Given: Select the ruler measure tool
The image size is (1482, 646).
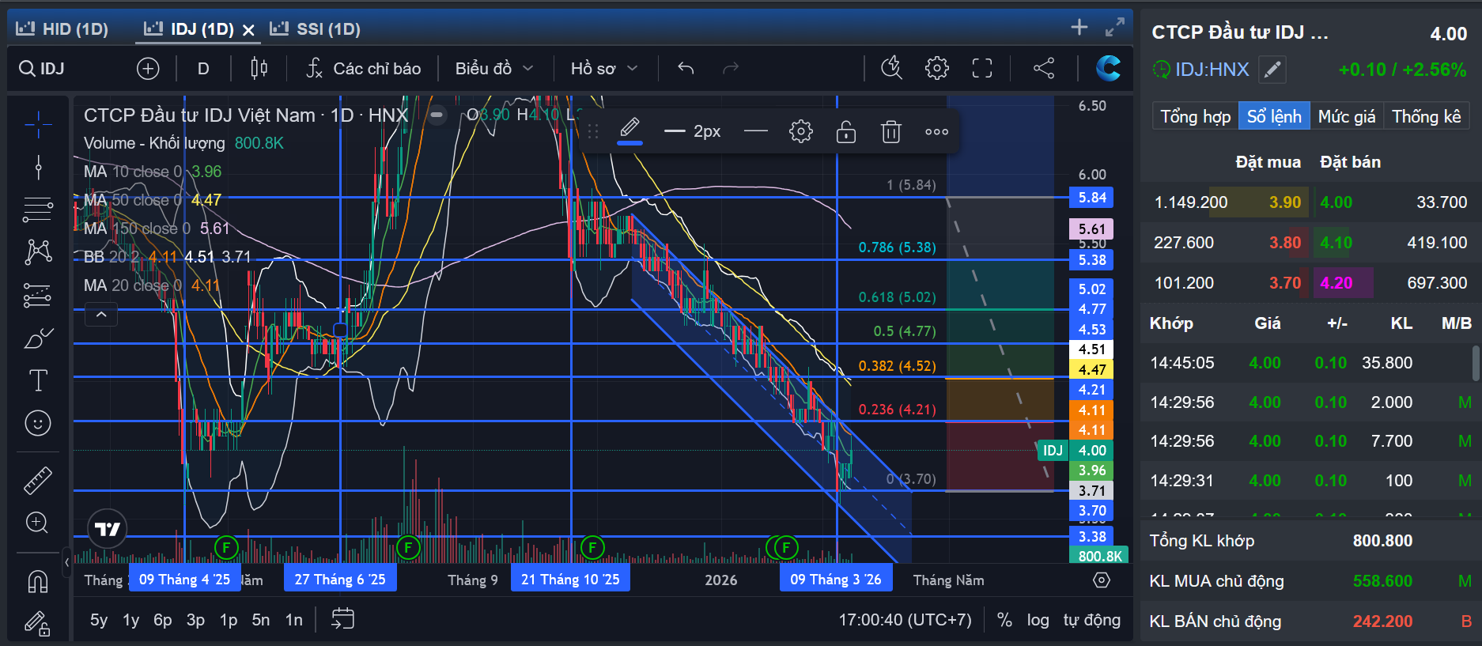Looking at the screenshot, I should (37, 480).
